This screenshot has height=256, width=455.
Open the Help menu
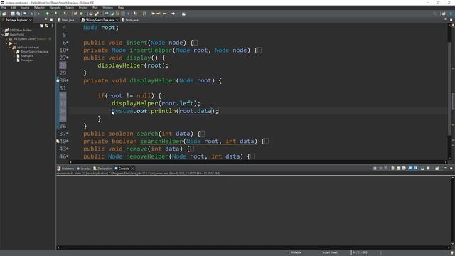(x=121, y=8)
